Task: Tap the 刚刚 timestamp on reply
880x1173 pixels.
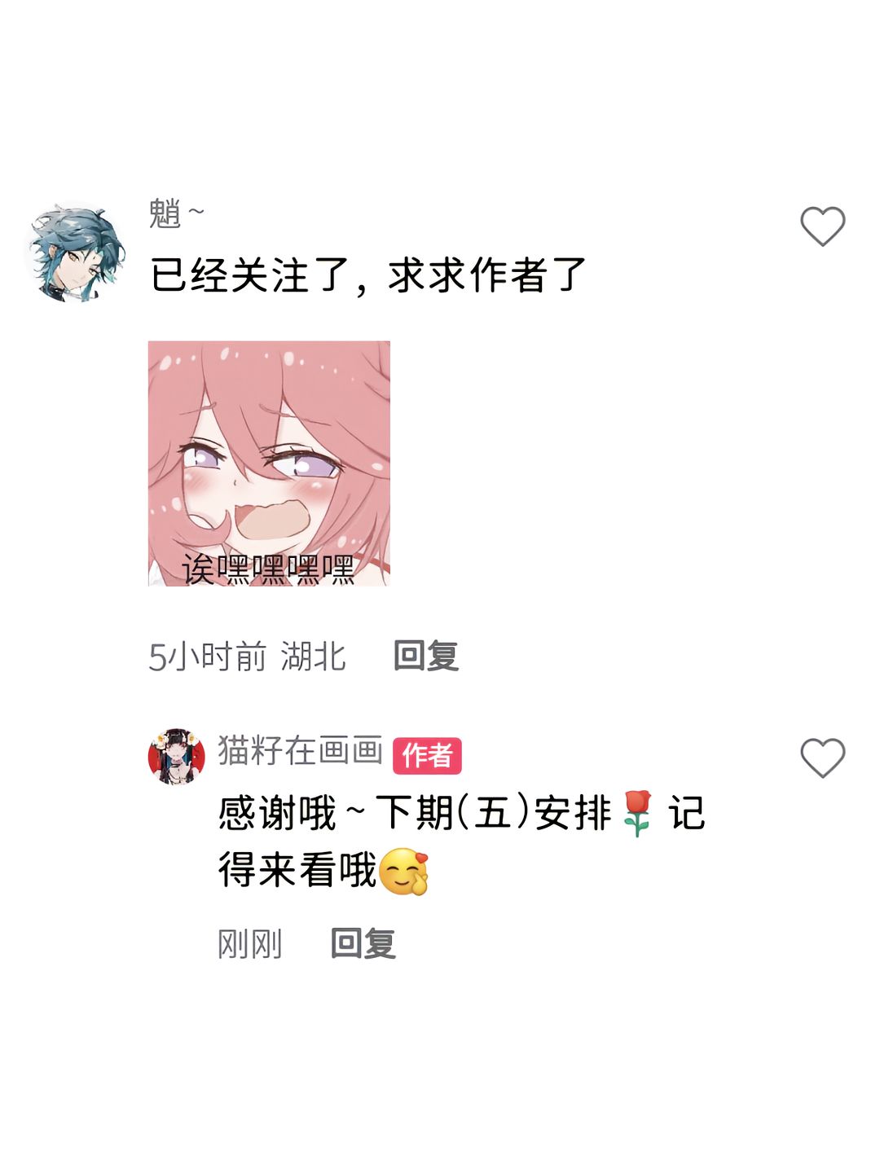Action: [x=249, y=944]
